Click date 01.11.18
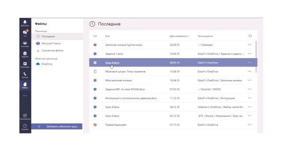The height and width of the screenshot is (158, 282). [174, 125]
